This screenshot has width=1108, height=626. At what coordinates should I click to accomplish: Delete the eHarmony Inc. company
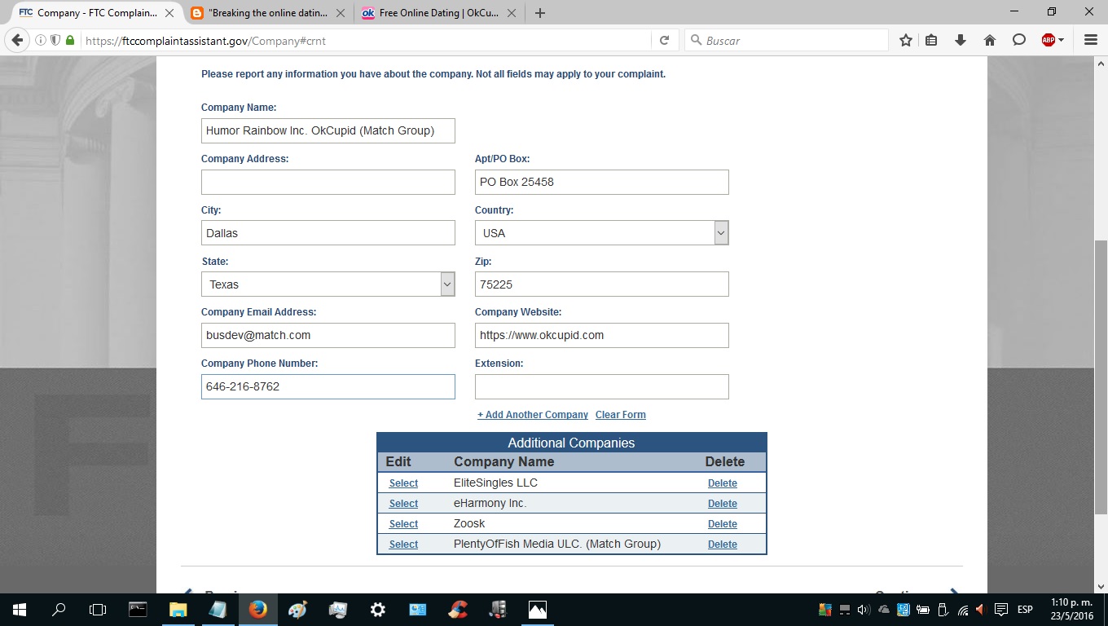tap(723, 504)
